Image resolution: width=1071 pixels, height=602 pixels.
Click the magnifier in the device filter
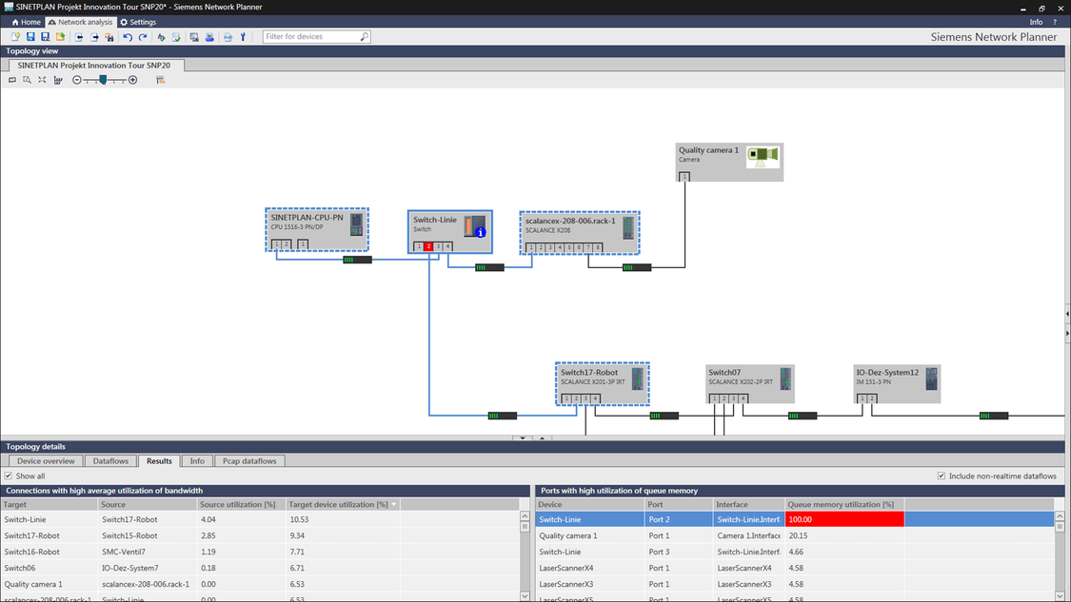364,37
